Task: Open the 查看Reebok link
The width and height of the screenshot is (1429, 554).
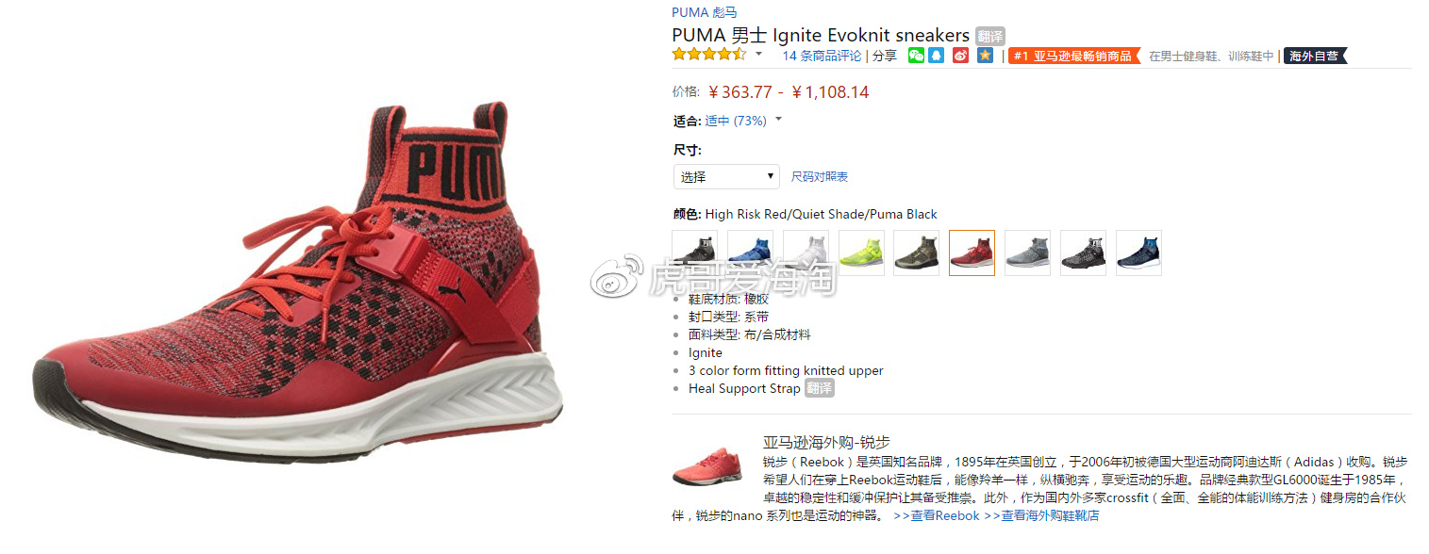Action: click(x=937, y=515)
